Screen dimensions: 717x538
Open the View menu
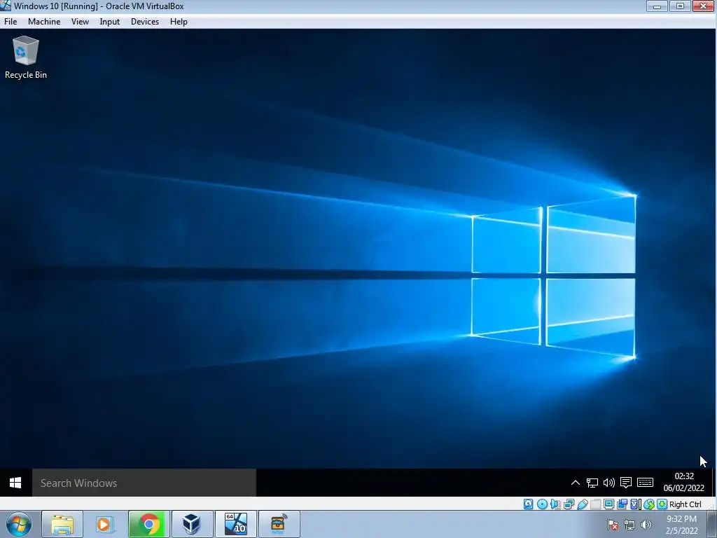pyautogui.click(x=80, y=22)
